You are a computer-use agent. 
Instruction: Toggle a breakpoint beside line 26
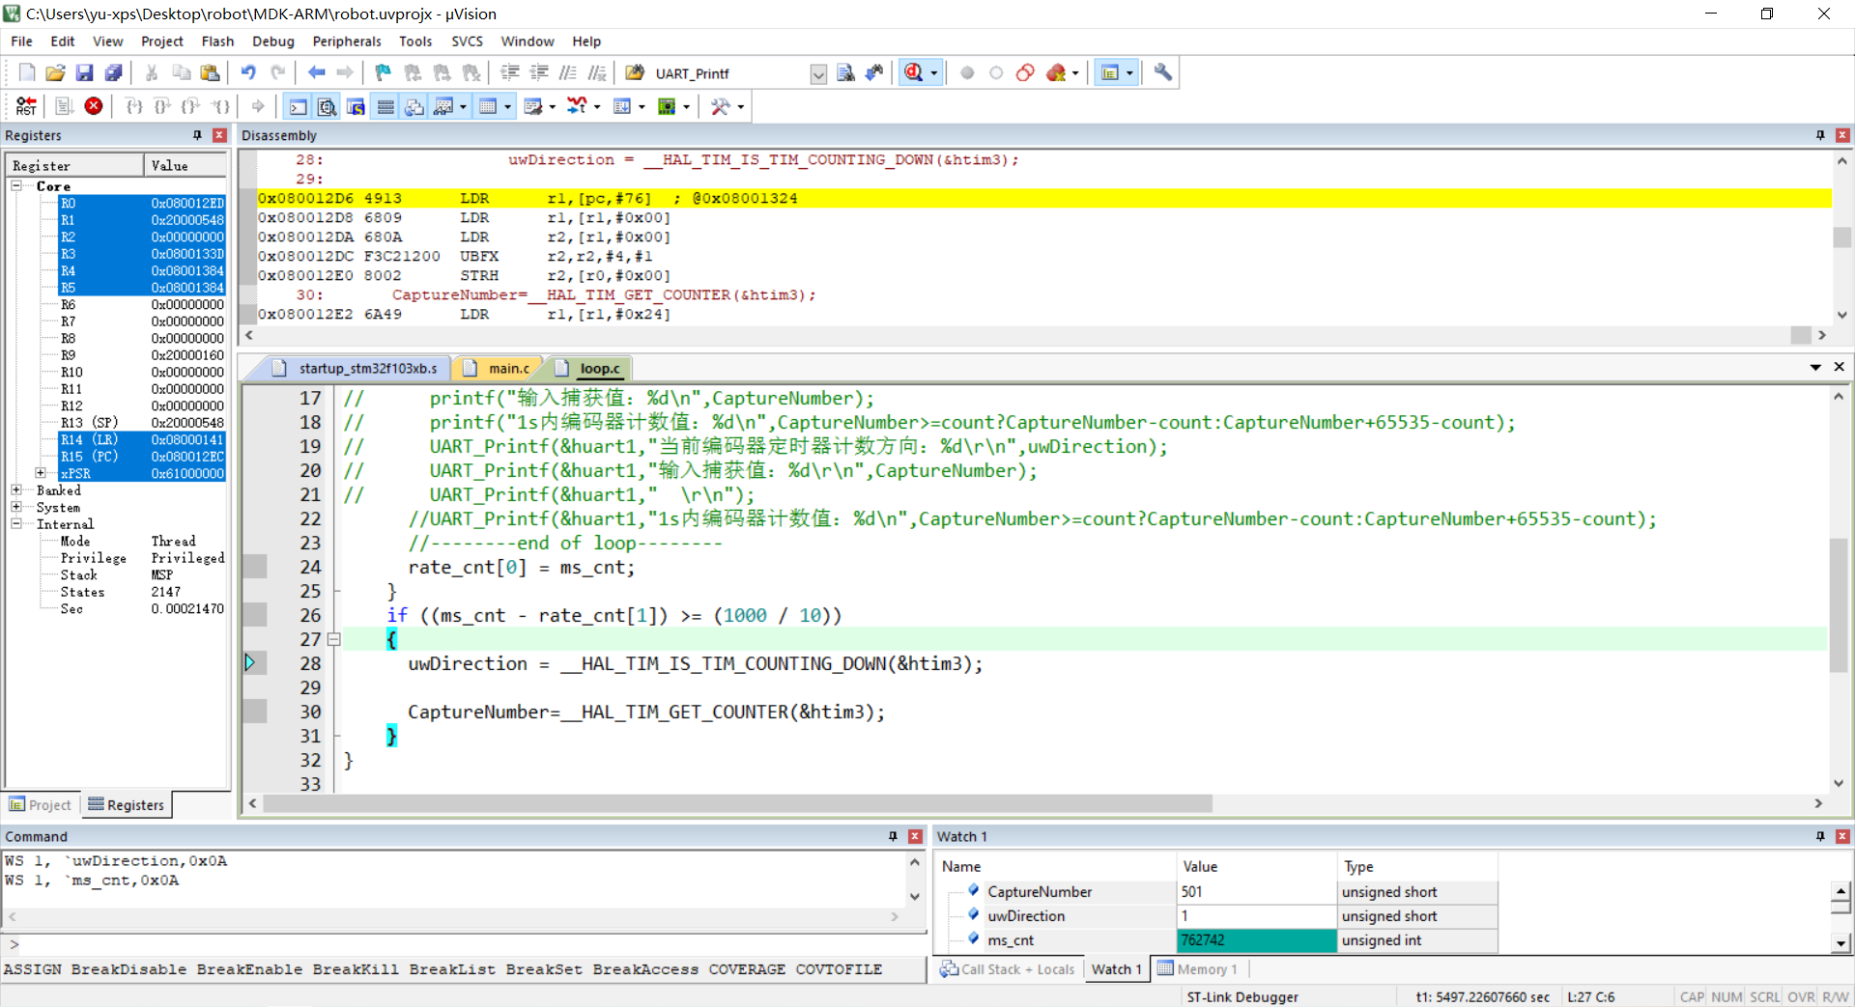coord(255,615)
